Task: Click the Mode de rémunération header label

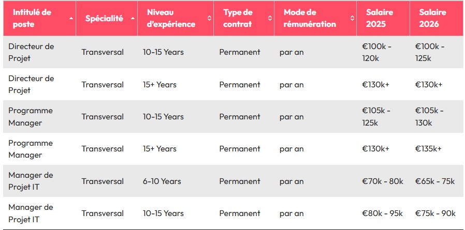Action: [310, 18]
